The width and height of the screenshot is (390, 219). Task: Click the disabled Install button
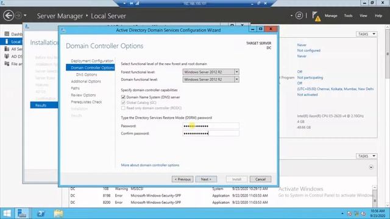(236, 179)
